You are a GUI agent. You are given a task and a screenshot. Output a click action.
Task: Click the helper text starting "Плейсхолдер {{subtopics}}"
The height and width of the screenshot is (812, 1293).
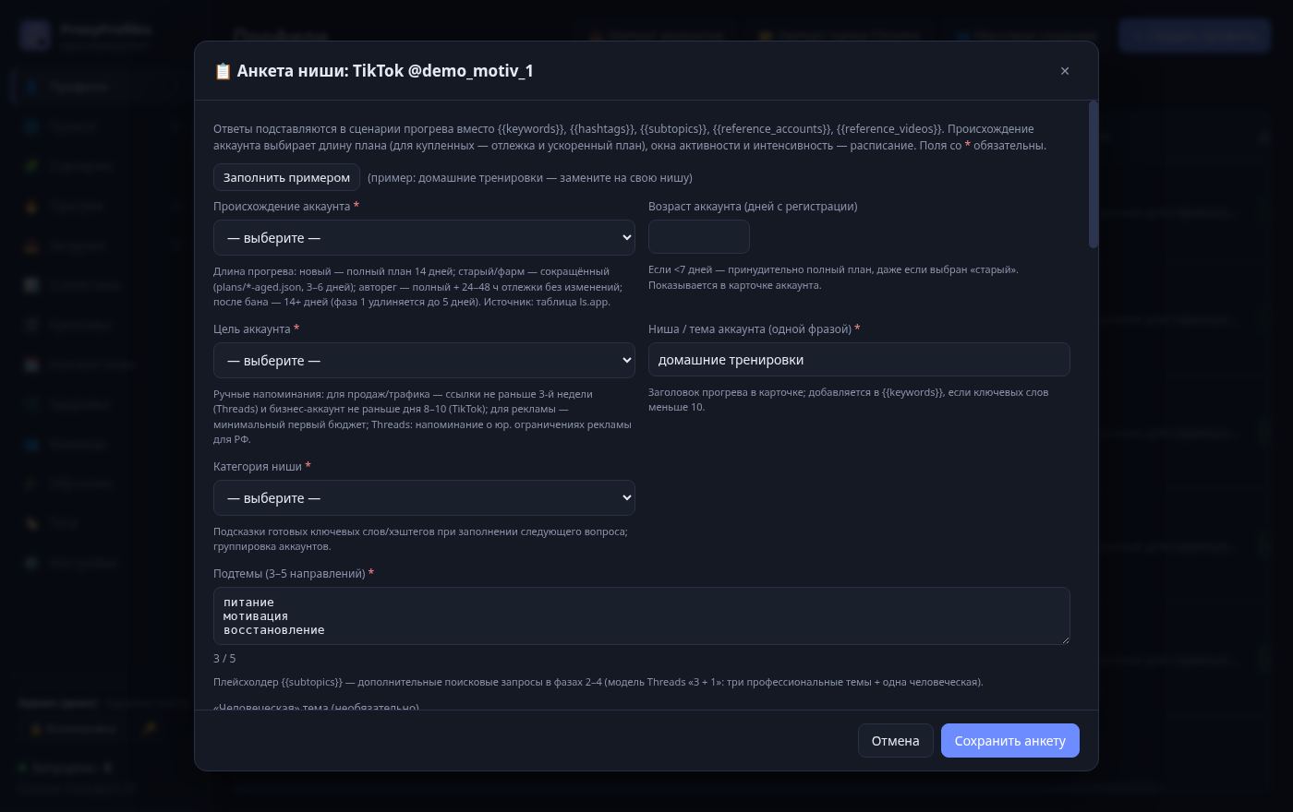[598, 682]
